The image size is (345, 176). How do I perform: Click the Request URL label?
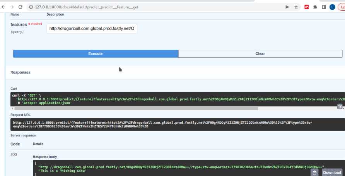tap(20, 115)
